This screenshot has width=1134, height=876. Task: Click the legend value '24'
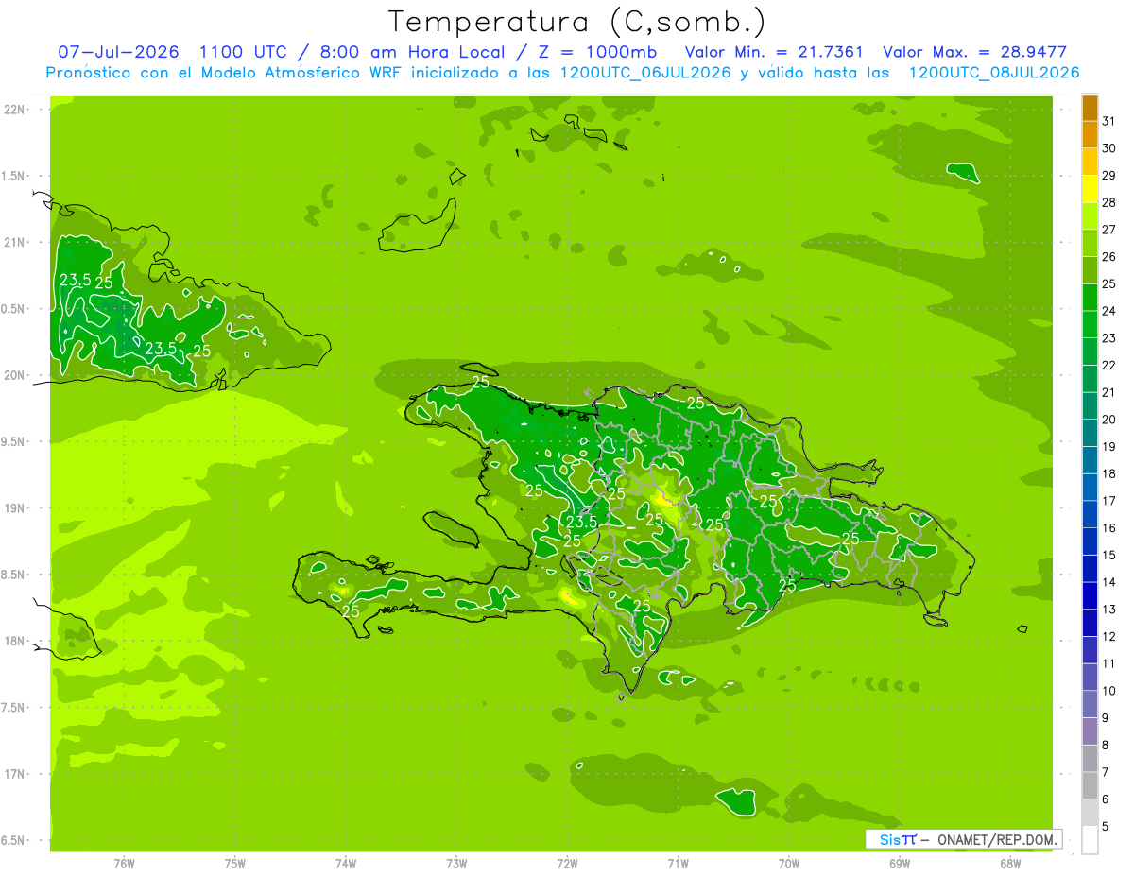1109,311
